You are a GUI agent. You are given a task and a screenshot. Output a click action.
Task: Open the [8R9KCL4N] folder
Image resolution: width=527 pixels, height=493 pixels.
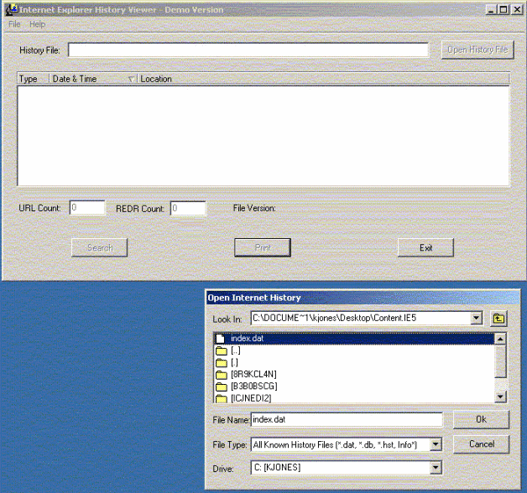[221, 374]
